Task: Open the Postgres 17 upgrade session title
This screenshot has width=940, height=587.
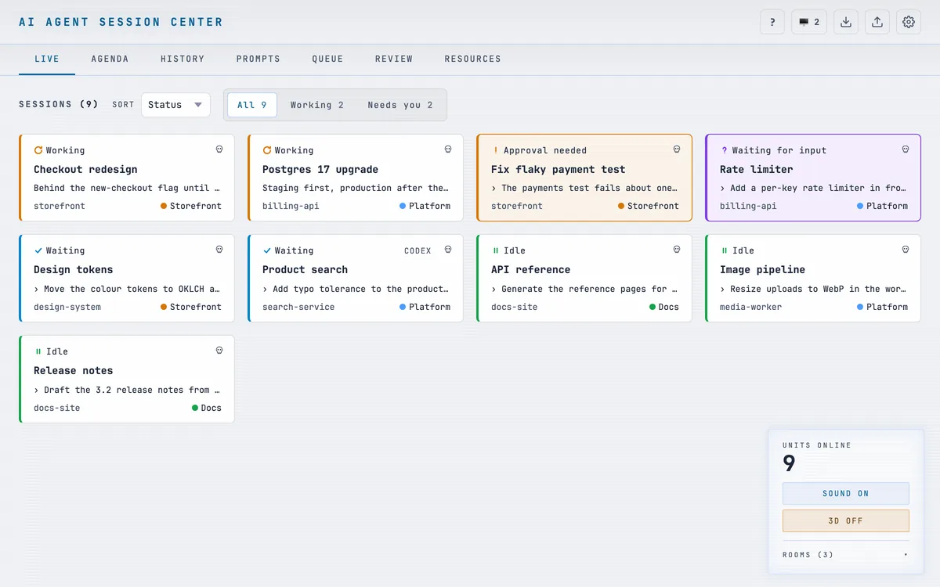Action: 320,169
